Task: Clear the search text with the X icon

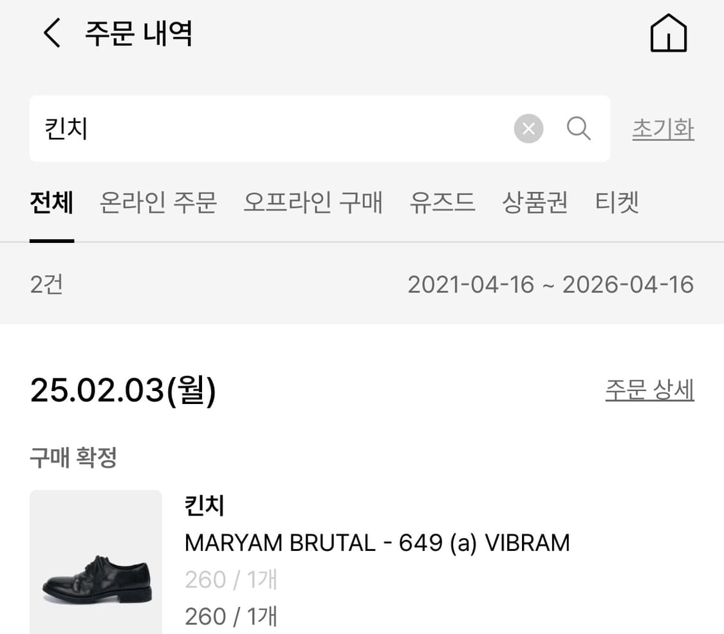Action: (528, 128)
